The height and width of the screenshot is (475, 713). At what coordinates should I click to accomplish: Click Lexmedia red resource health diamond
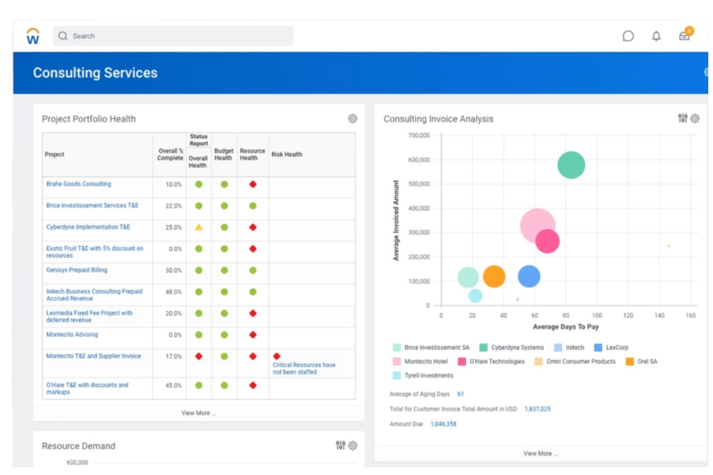coord(252,313)
